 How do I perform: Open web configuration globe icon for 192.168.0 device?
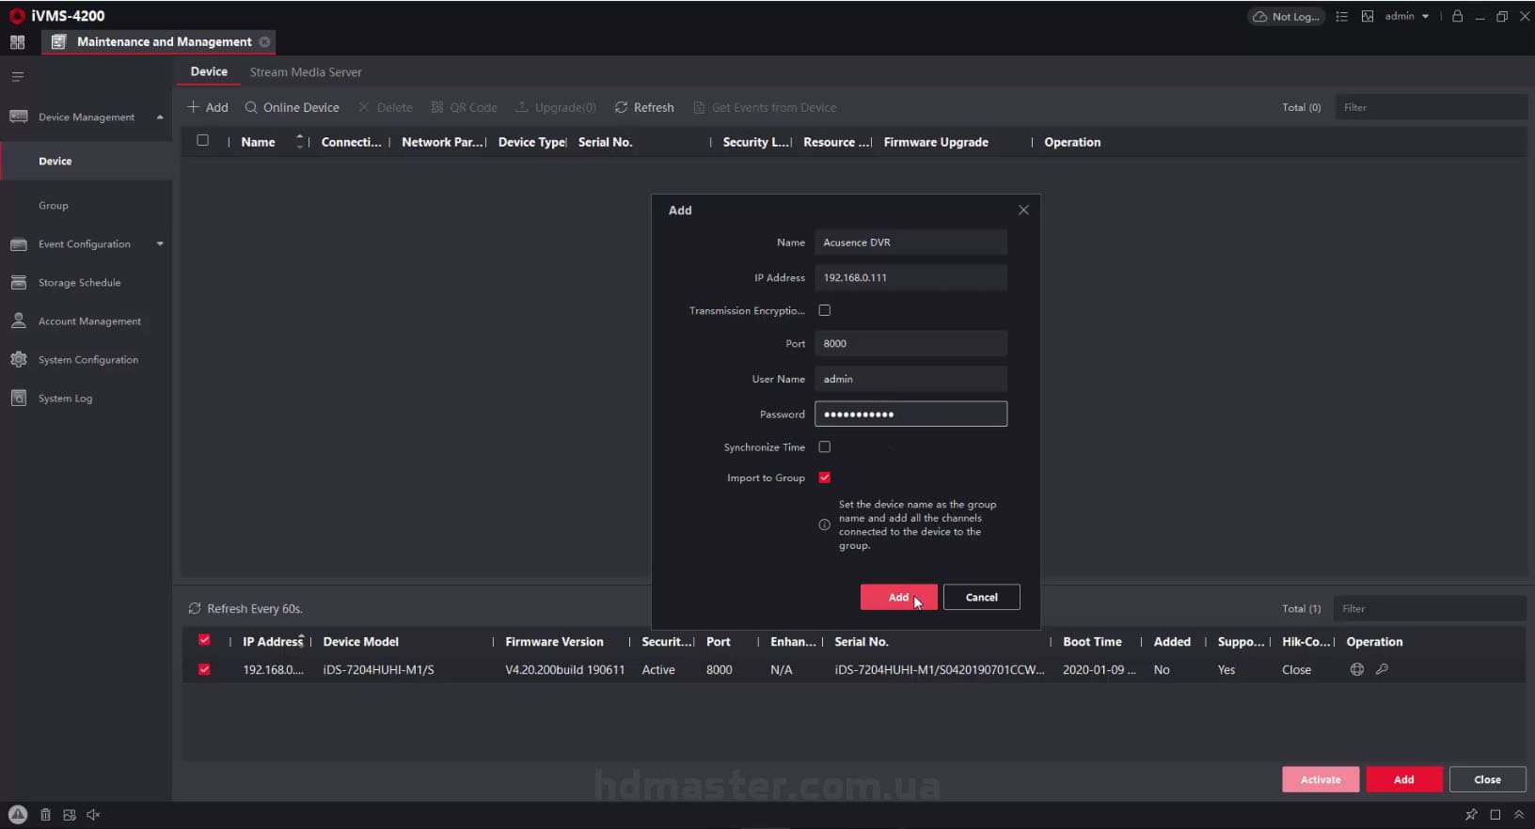tap(1357, 669)
